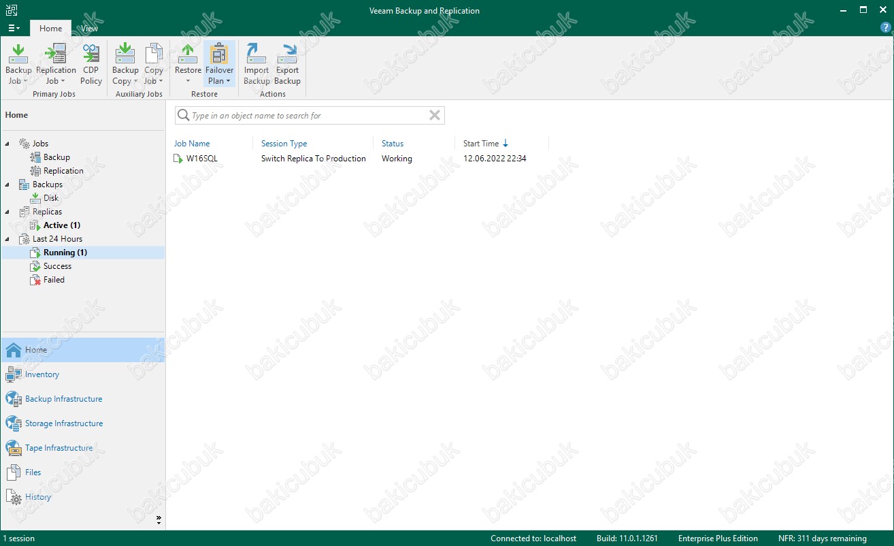Open the help question mark icon
Viewport: 894px width, 546px height.
(x=885, y=28)
